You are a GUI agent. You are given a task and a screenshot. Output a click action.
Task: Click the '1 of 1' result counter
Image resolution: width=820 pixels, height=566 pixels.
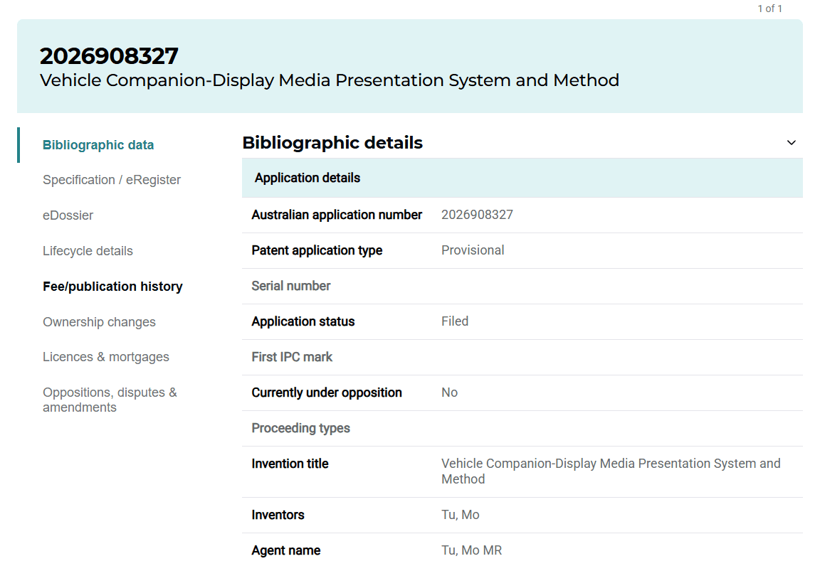tap(769, 9)
